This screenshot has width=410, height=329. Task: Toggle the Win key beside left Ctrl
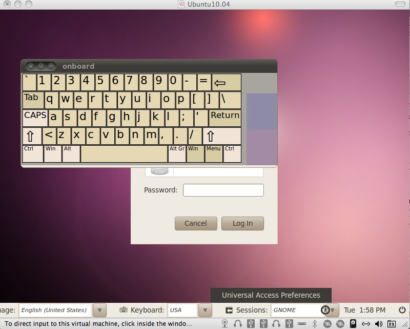click(53, 154)
